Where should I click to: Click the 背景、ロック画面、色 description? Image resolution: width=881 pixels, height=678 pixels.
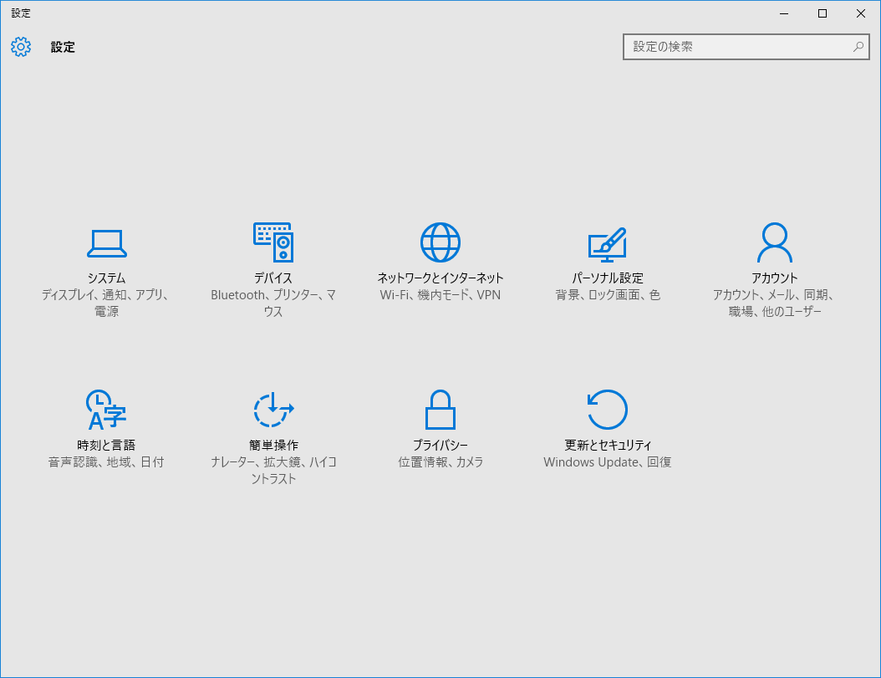[608, 294]
